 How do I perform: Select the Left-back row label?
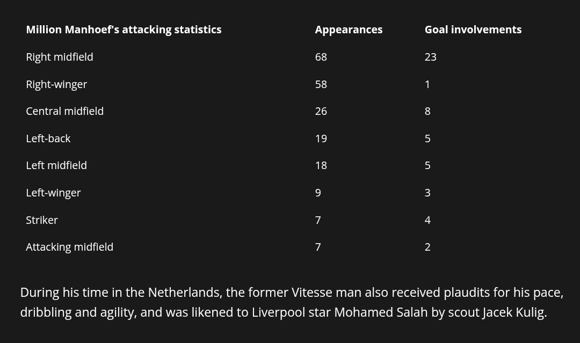(48, 138)
